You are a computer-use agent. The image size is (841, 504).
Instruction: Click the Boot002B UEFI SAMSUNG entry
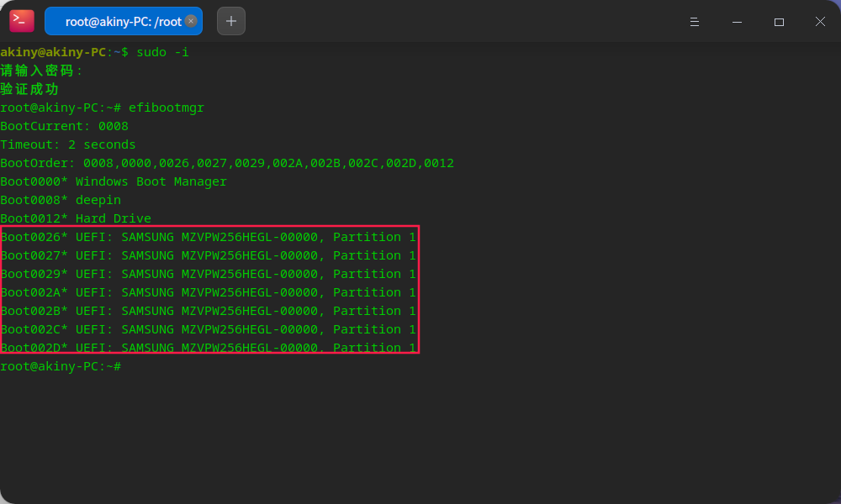(x=208, y=311)
